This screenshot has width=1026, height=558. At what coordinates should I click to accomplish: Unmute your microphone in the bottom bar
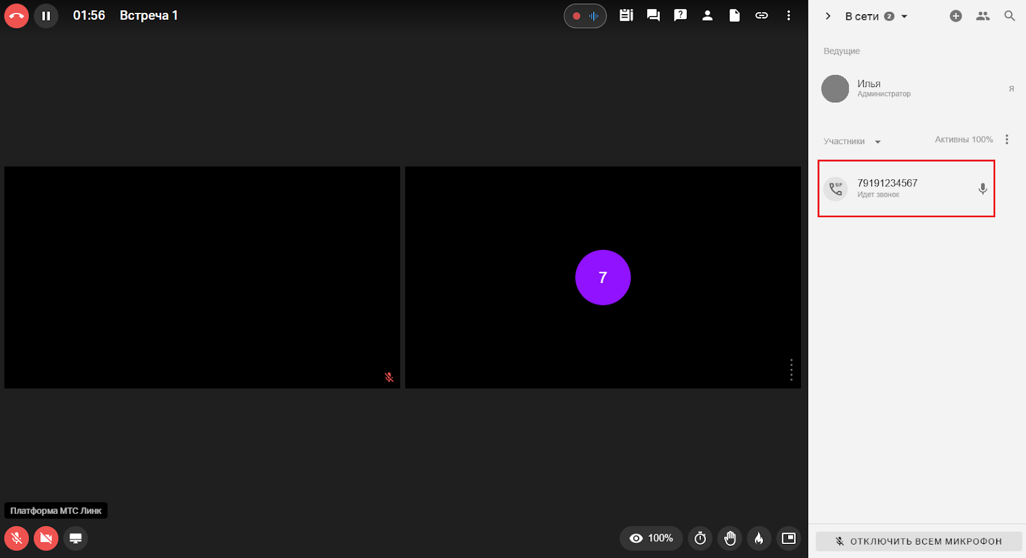[x=17, y=538]
